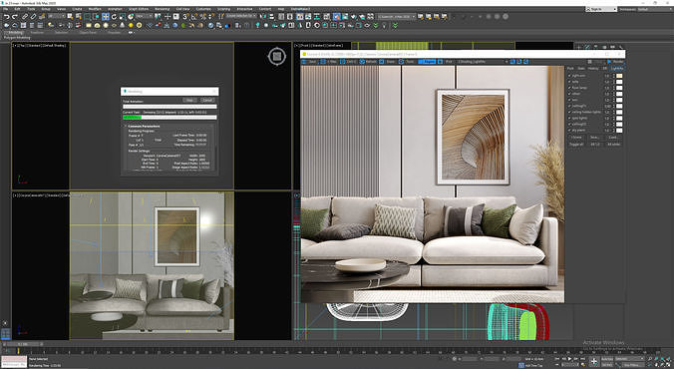The height and width of the screenshot is (369, 674).
Task: Open the render channel dropdown in frame buffer
Action: click(483, 62)
